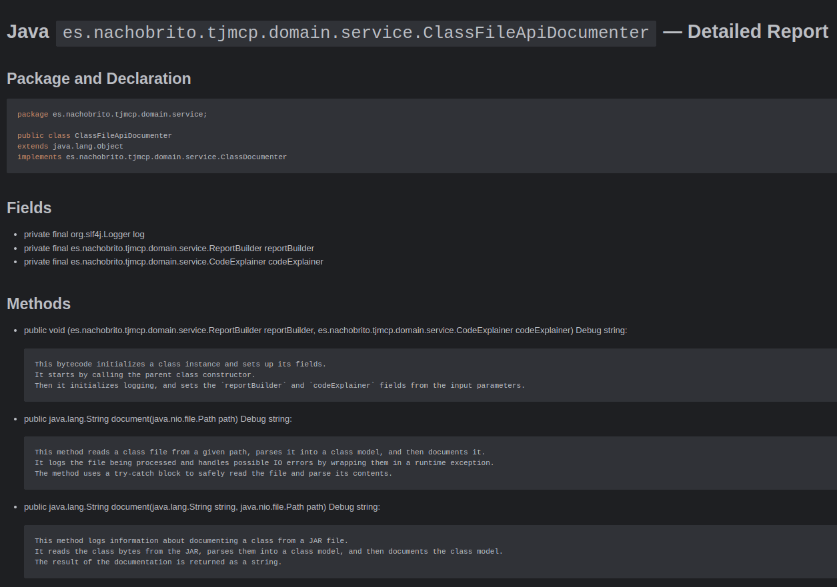Image resolution: width=837 pixels, height=587 pixels.
Task: Select the document(String, Path) method signature
Action: pos(202,506)
